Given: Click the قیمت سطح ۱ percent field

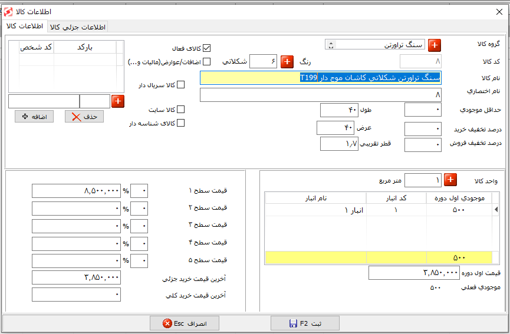Looking at the screenshot, I should [x=139, y=191].
